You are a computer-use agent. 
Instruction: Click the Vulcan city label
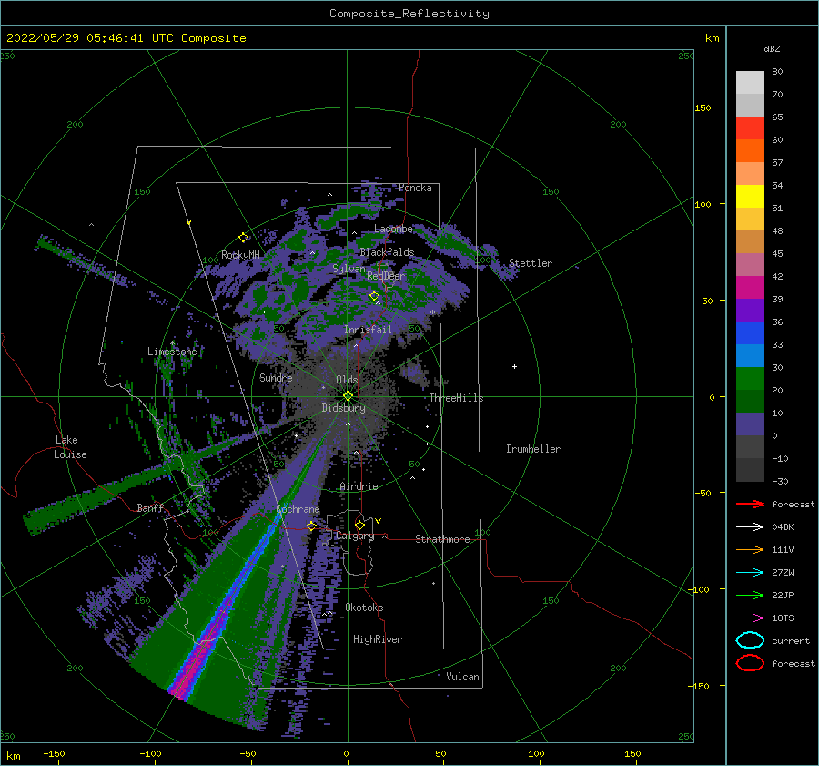pos(462,677)
